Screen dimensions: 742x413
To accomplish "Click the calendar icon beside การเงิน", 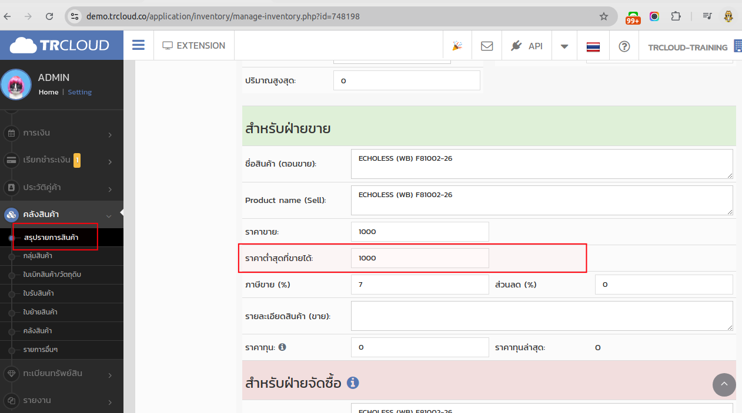I will (11, 133).
